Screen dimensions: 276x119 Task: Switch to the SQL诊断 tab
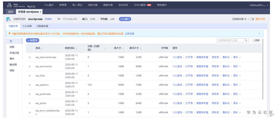coord(27,26)
